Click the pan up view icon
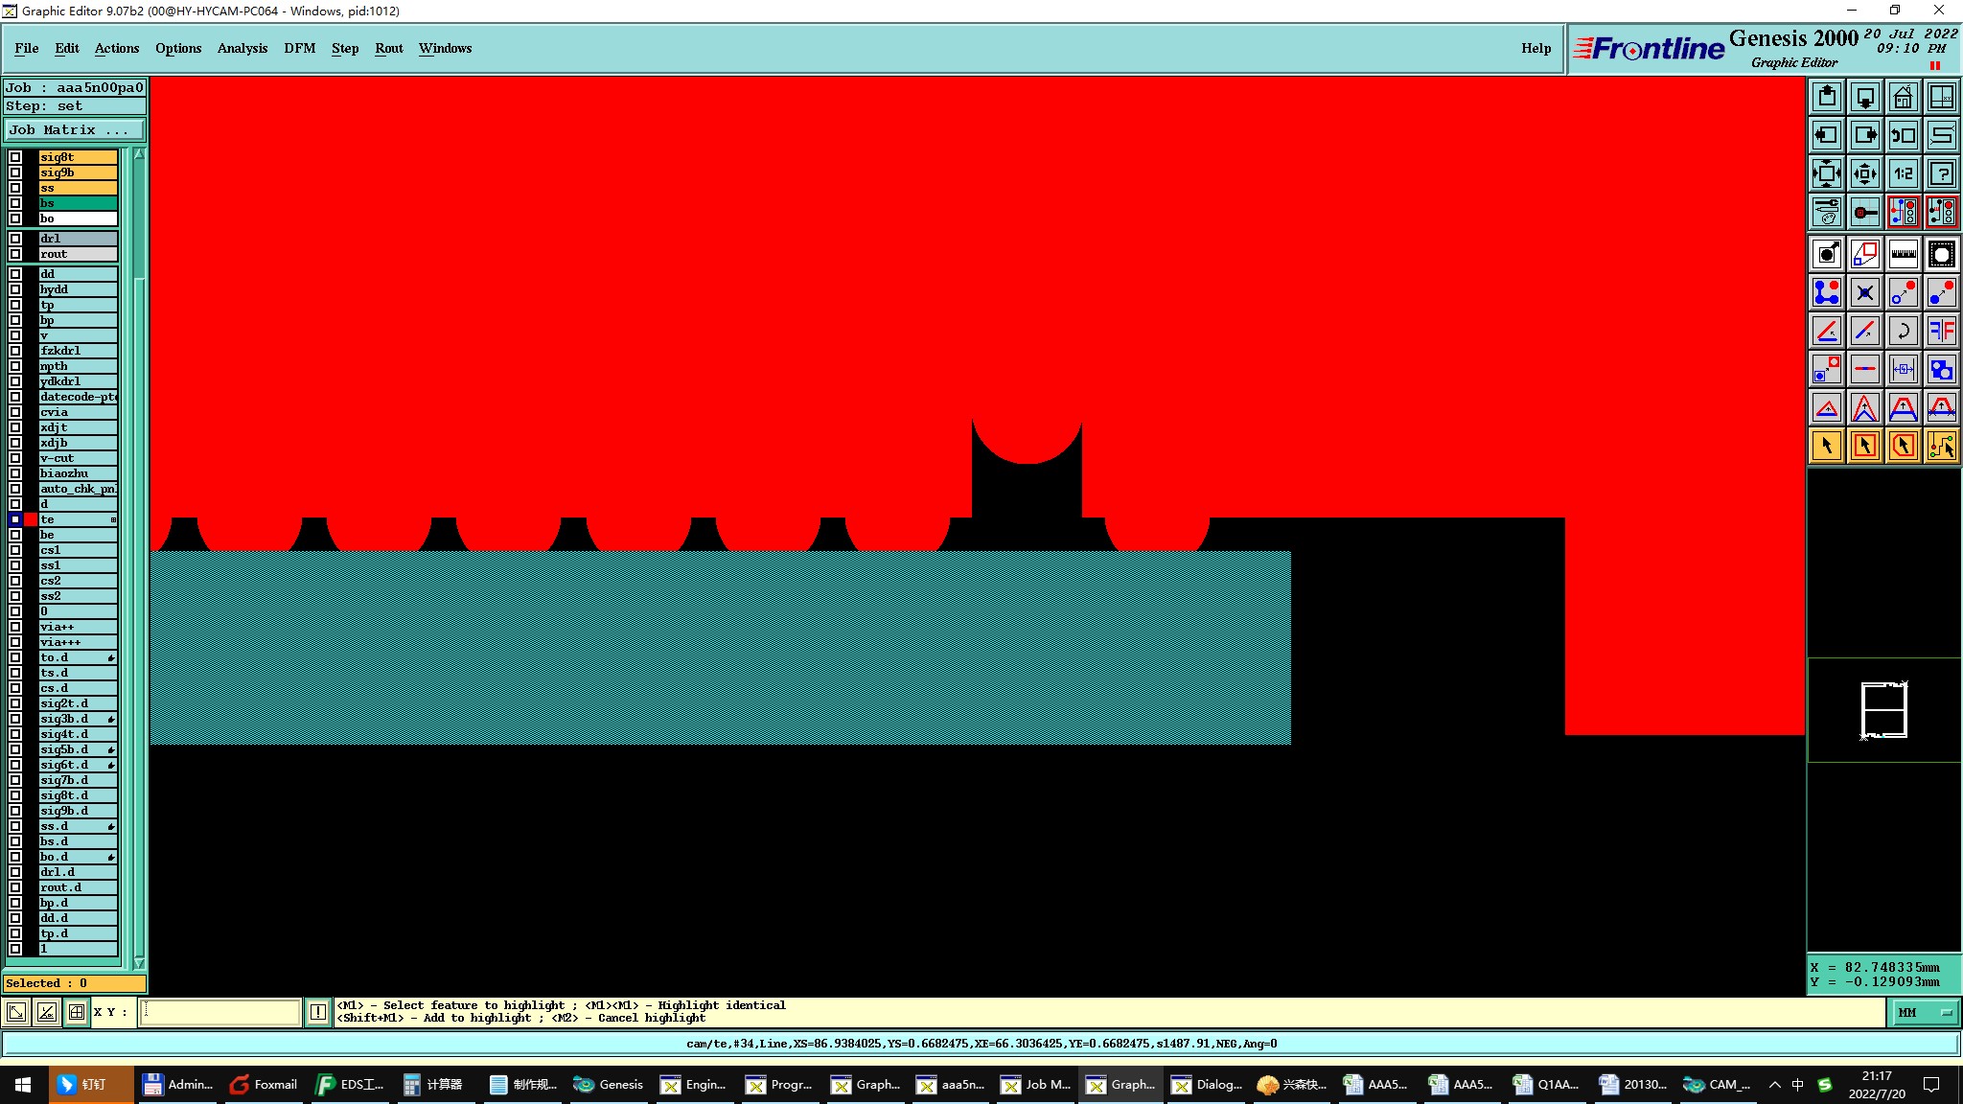 coord(1827,97)
